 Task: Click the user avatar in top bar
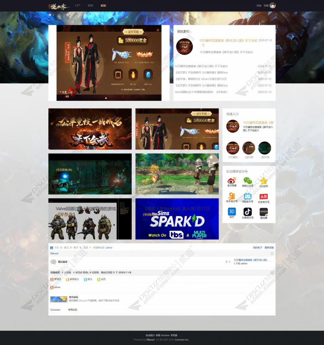click(272, 5)
